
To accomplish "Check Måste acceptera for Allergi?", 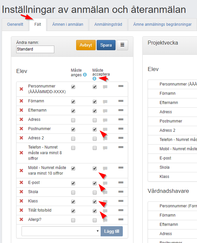I will pos(95,220).
